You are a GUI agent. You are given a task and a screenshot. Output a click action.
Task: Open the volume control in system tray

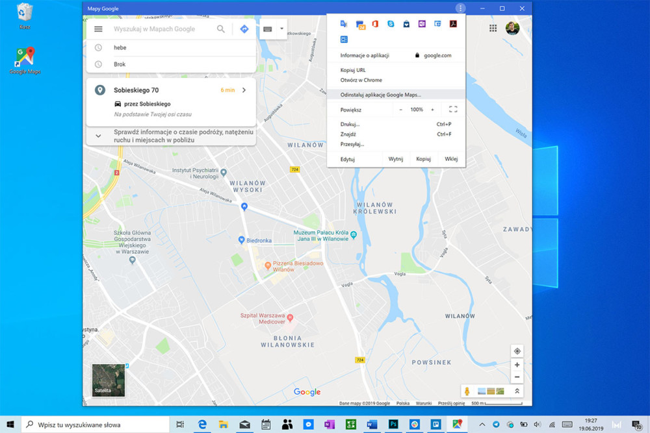[x=538, y=425]
